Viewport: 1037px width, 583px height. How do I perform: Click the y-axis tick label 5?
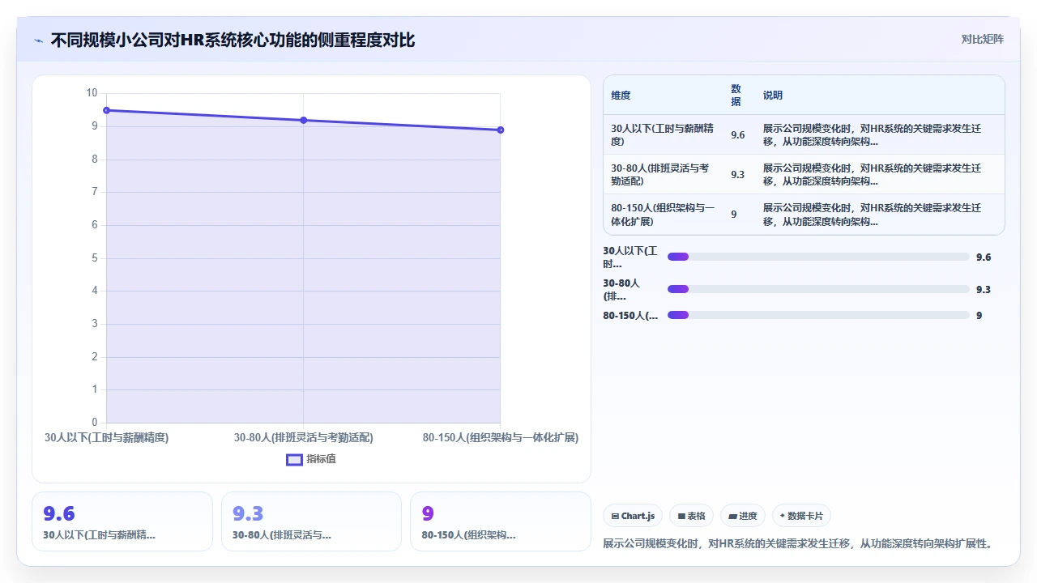tap(94, 257)
